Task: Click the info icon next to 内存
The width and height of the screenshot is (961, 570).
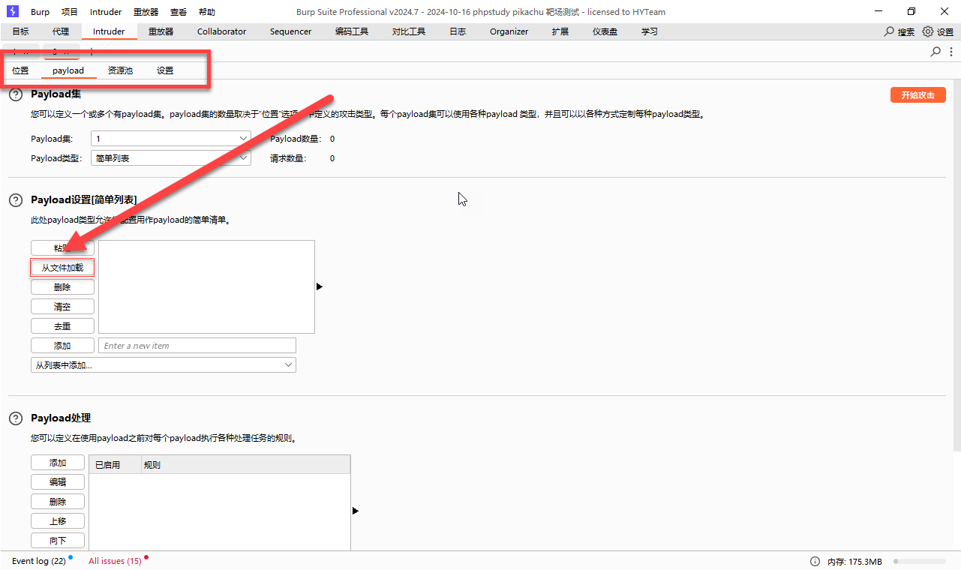Action: (815, 562)
